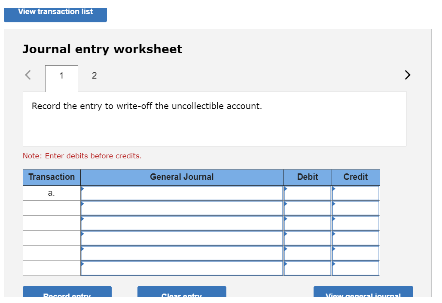Open the third row account dropdown
The height and width of the screenshot is (303, 442).
pos(181,223)
